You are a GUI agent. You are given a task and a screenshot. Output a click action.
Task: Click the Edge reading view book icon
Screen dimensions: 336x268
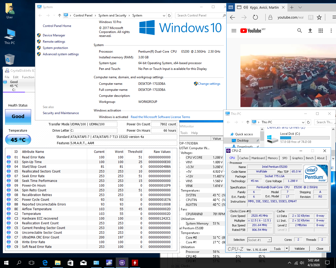(x=311, y=18)
